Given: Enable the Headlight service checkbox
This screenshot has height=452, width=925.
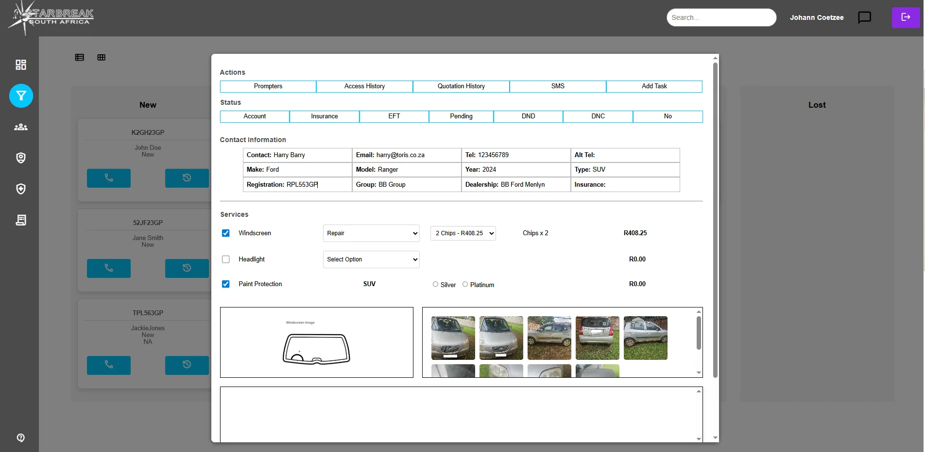Looking at the screenshot, I should point(226,259).
